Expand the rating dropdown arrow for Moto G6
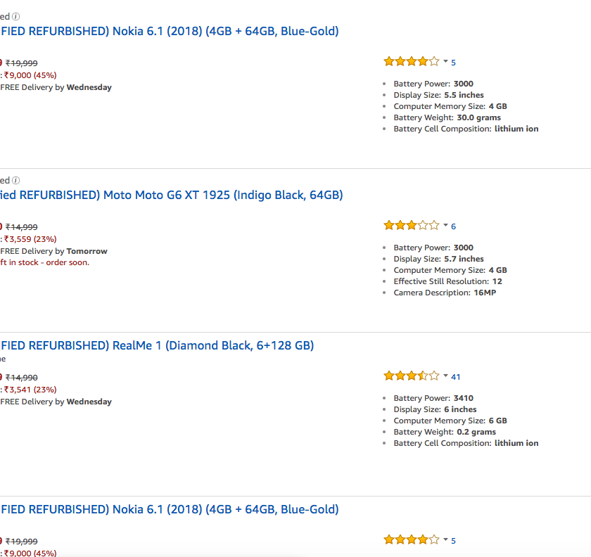Viewport: 591px width, 557px height. click(x=445, y=226)
